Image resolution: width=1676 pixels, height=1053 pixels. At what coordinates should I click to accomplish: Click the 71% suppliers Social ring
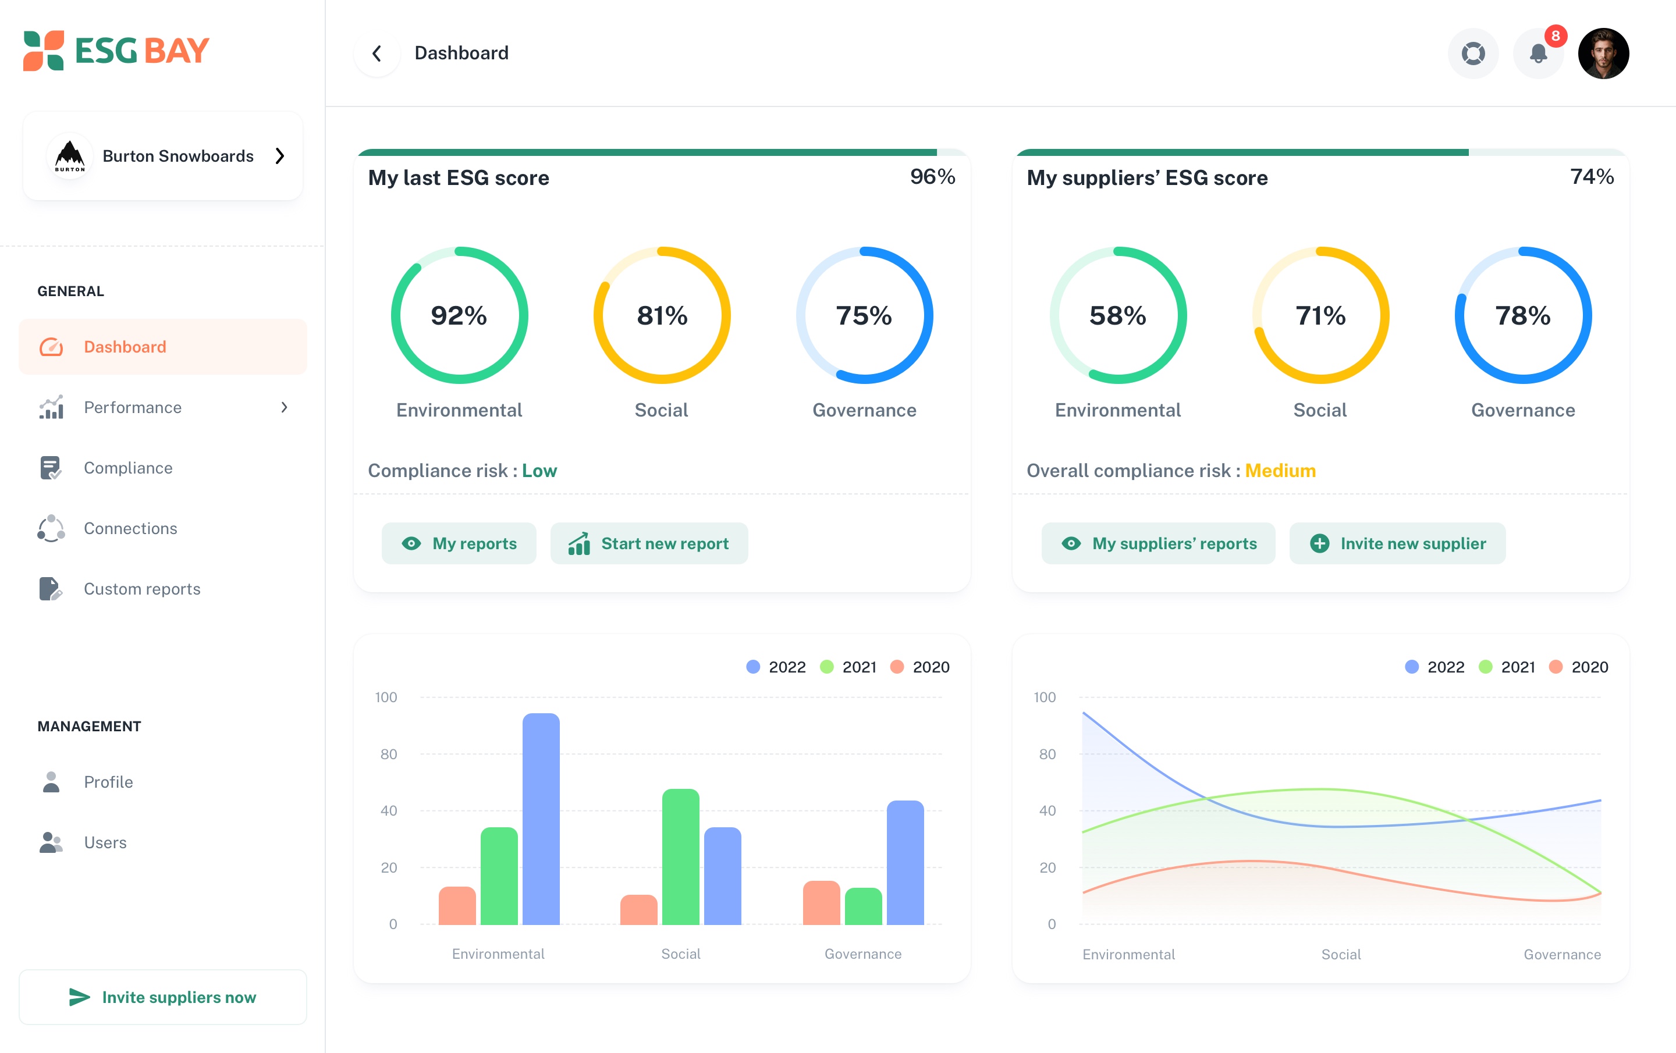[1321, 315]
